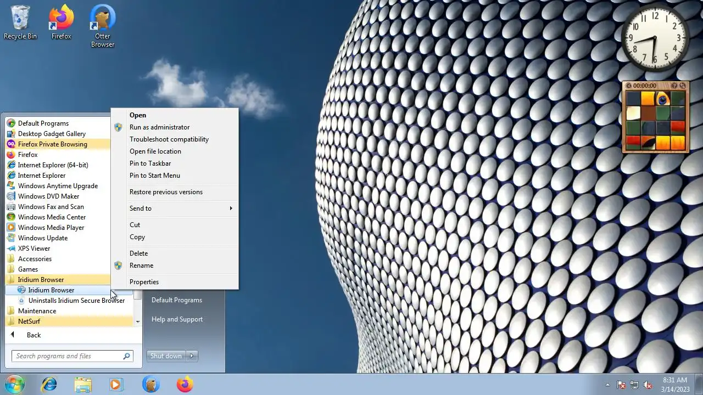The width and height of the screenshot is (703, 395).
Task: Click the programs list scroll-down arrow
Action: click(137, 322)
